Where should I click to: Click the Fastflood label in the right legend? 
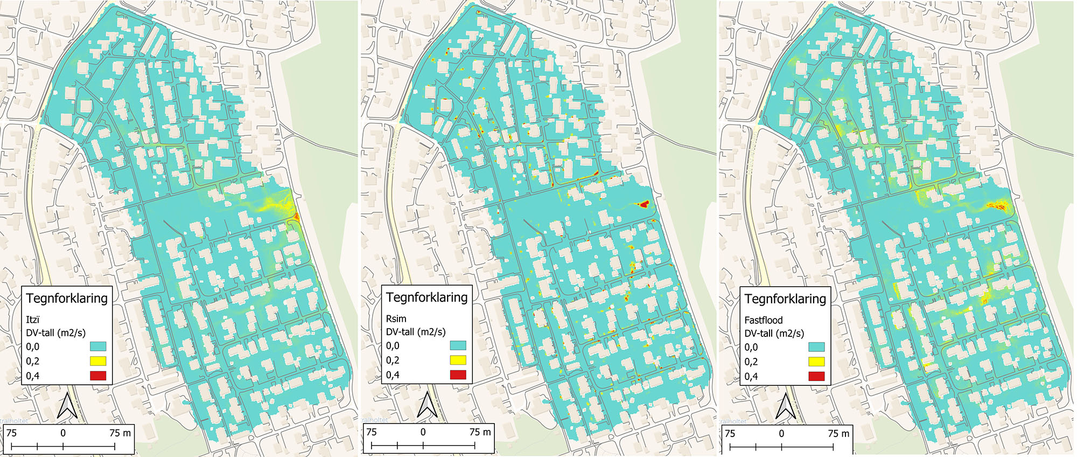point(764,320)
